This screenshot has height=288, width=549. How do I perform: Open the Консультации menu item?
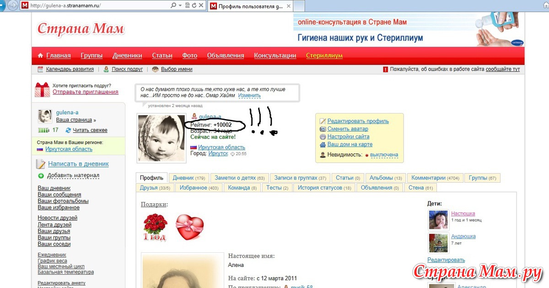tap(275, 55)
